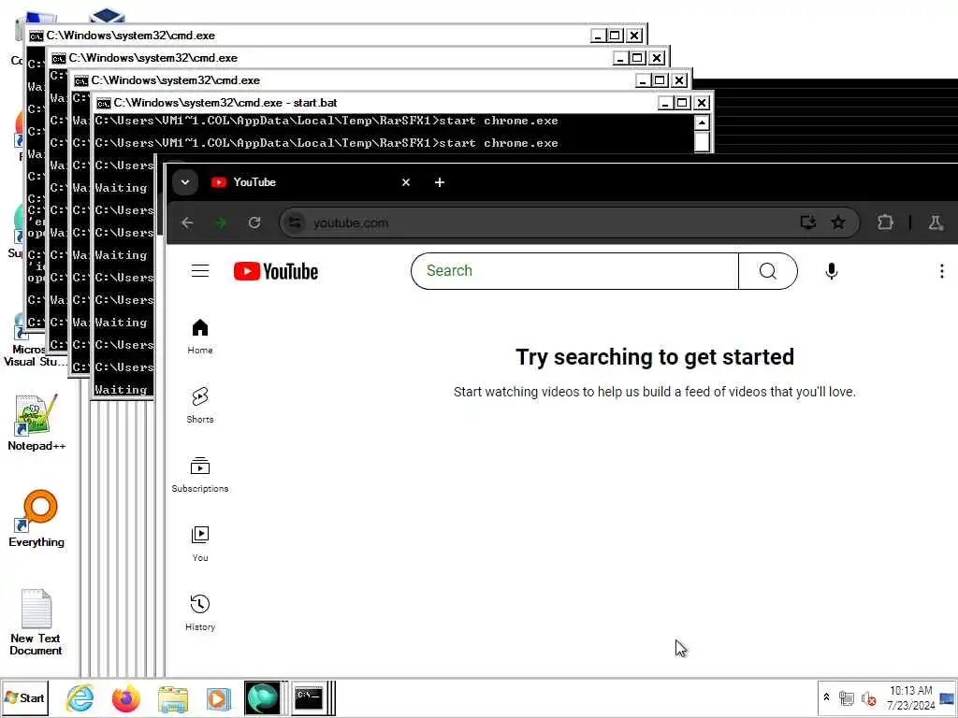Open Subscriptions in YouTube sidebar

[x=200, y=474]
